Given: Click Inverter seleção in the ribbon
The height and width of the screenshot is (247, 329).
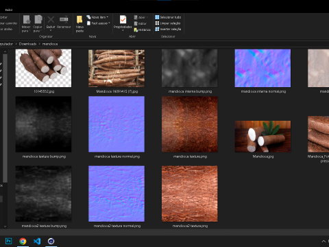Looking at the screenshot, I should tap(168, 29).
